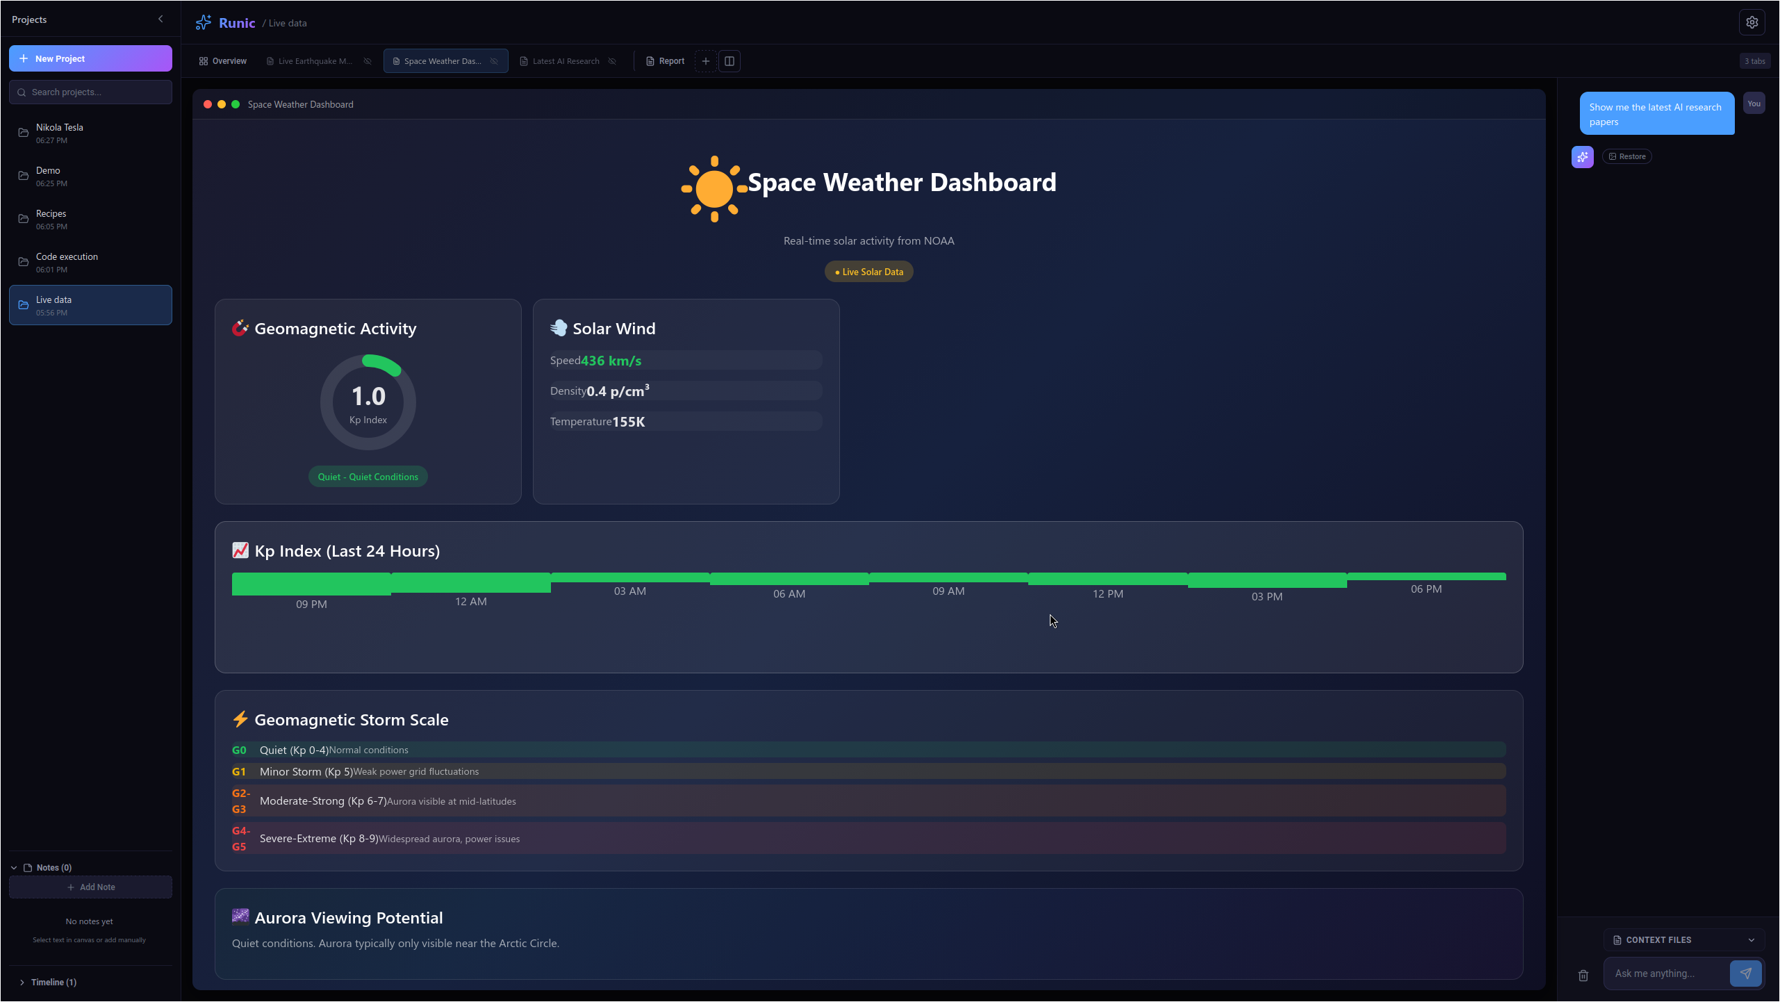Click the New Project button

click(90, 58)
